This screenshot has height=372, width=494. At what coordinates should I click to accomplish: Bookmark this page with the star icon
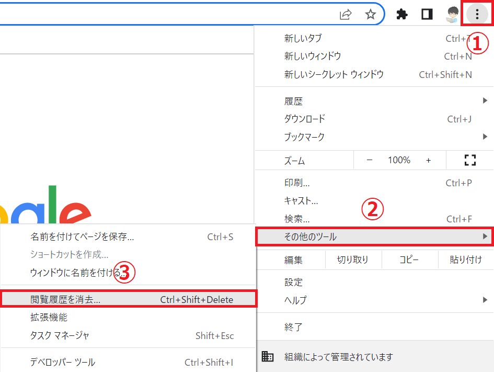[371, 14]
